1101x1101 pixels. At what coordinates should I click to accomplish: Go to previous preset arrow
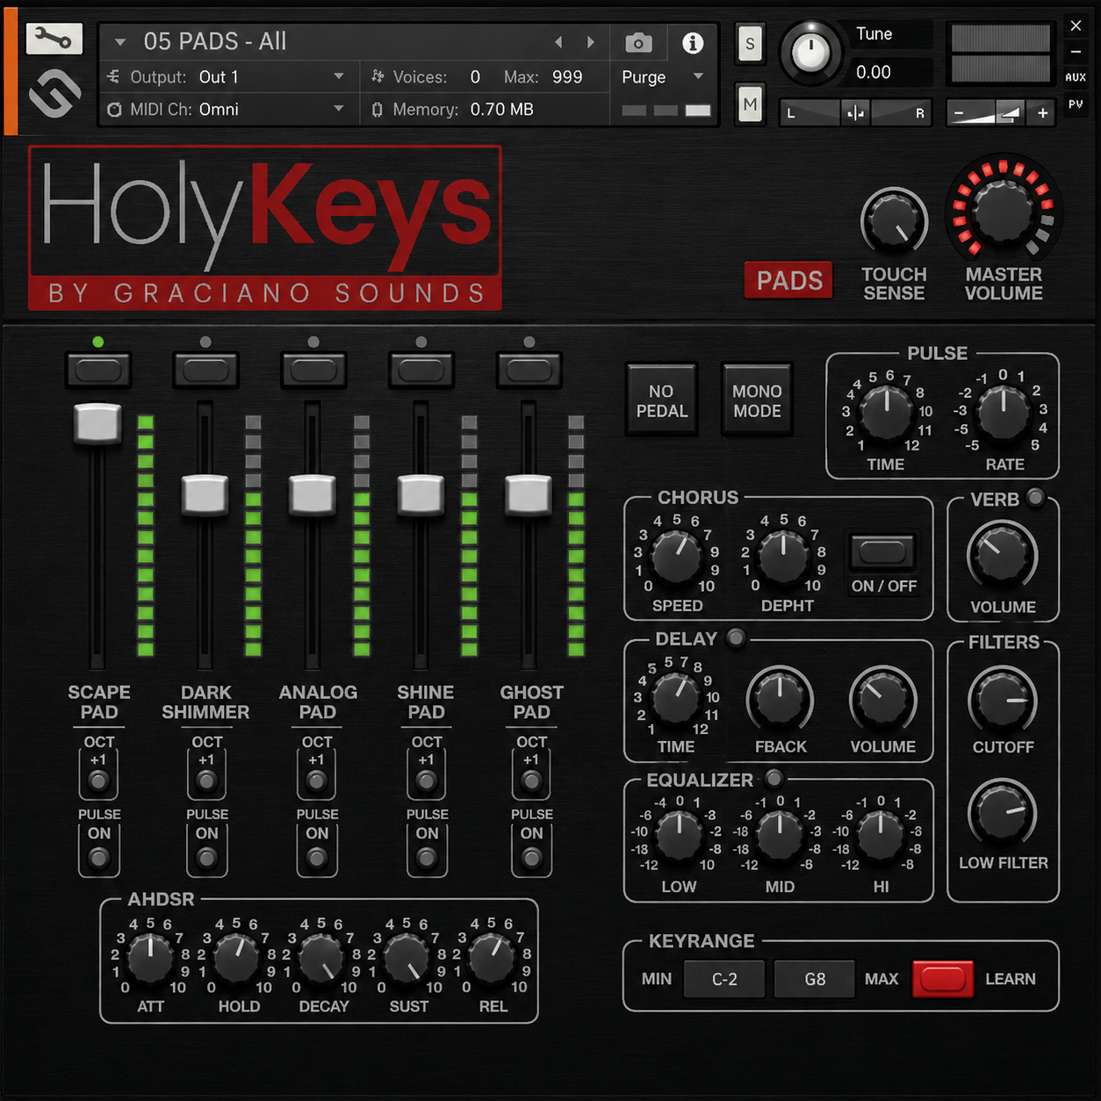click(x=558, y=42)
